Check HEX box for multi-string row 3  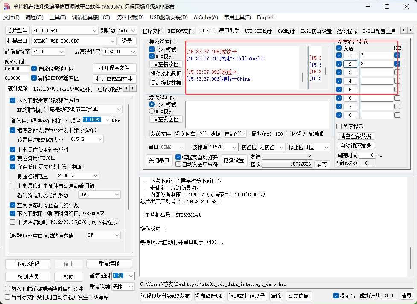click(x=397, y=72)
